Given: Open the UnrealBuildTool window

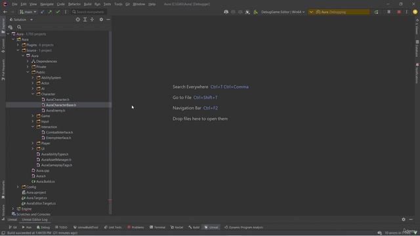Looking at the screenshot, I should 86,227.
